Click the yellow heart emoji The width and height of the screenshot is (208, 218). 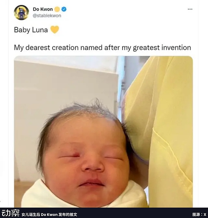click(x=55, y=30)
